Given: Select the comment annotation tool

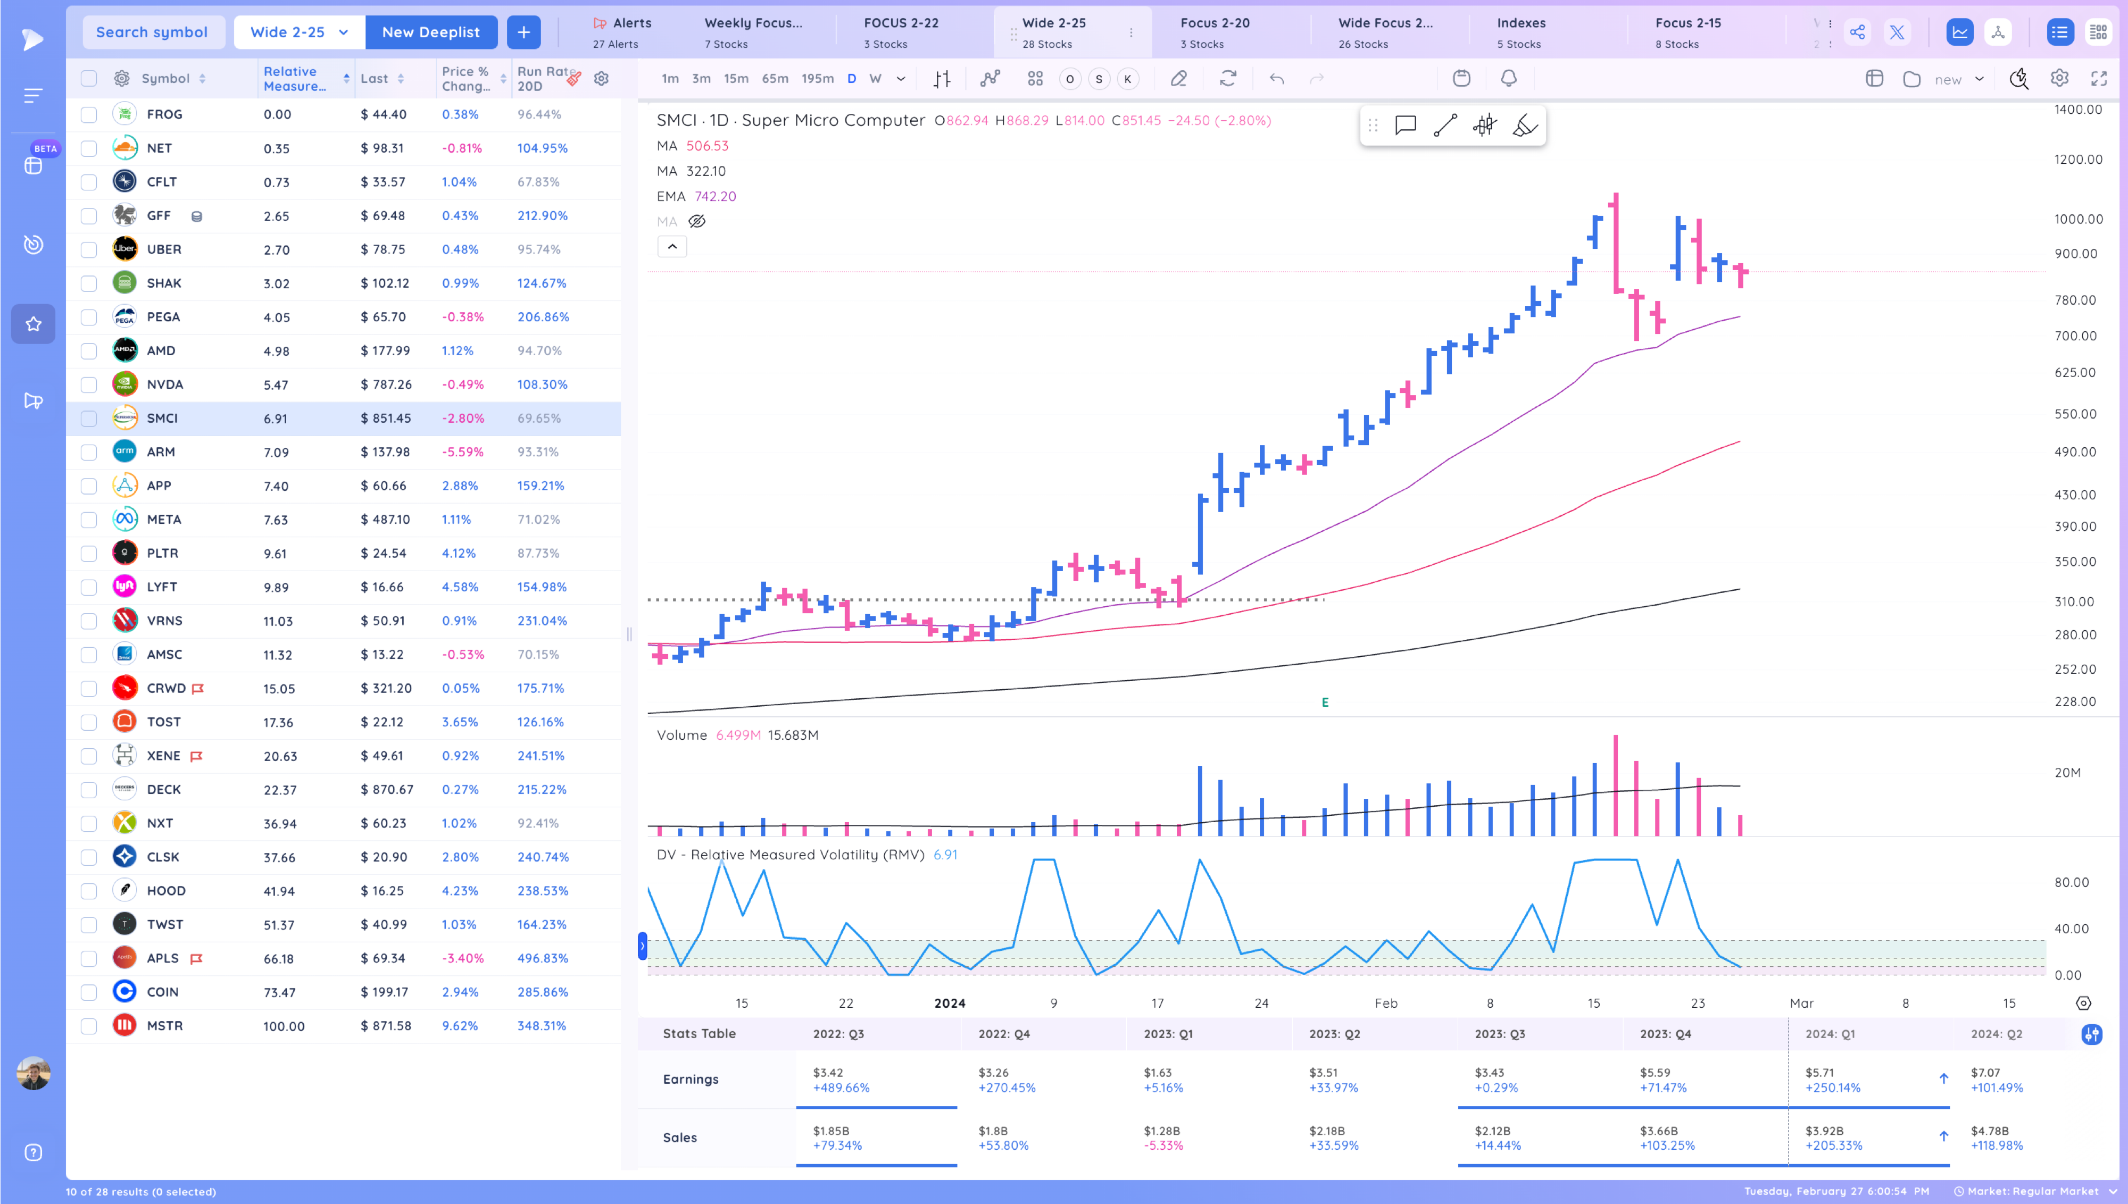Looking at the screenshot, I should coord(1405,126).
